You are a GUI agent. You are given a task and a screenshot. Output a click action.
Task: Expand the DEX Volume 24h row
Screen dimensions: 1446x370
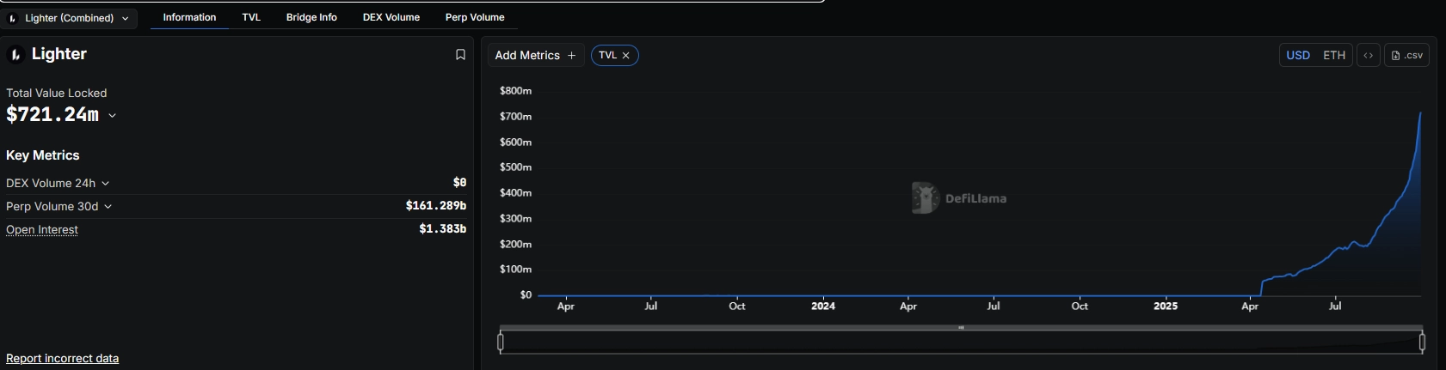(106, 183)
